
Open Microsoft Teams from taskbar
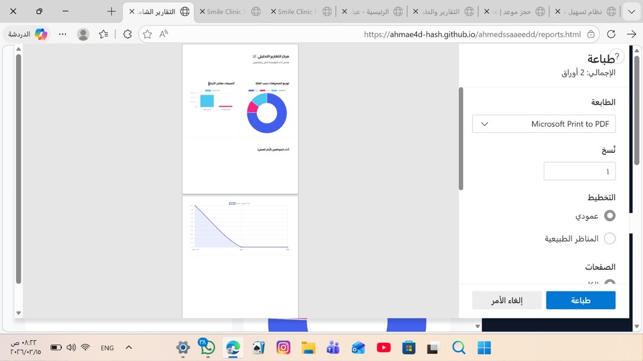pyautogui.click(x=333, y=347)
